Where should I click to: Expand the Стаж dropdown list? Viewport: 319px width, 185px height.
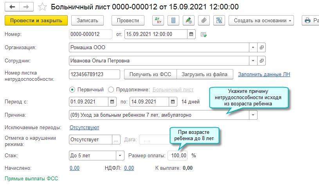pos(120,156)
